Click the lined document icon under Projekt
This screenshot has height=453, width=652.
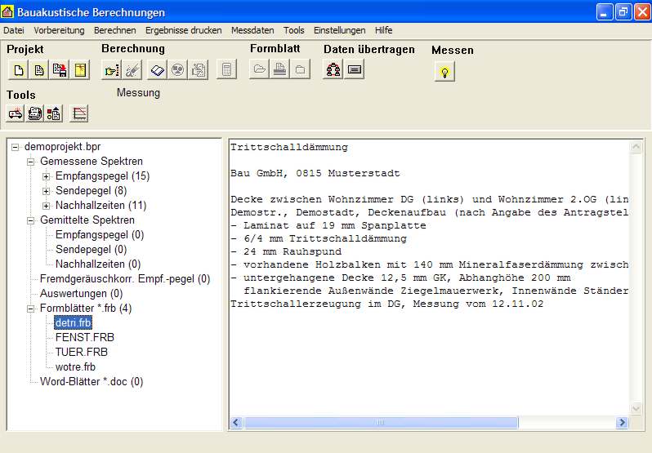click(x=39, y=69)
